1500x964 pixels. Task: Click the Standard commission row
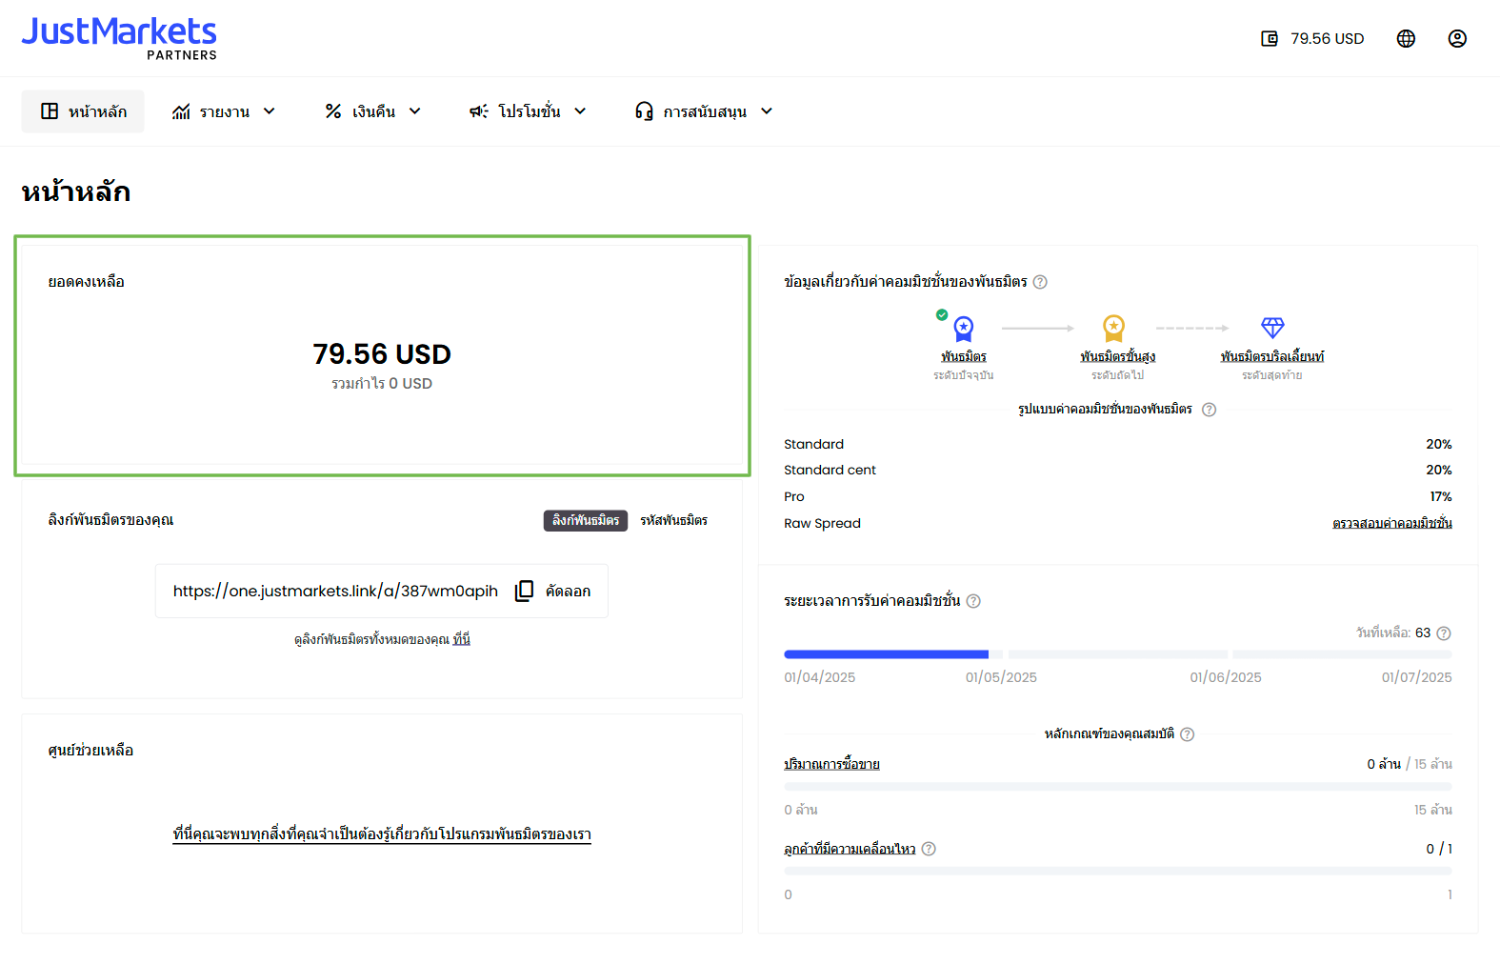(1118, 444)
